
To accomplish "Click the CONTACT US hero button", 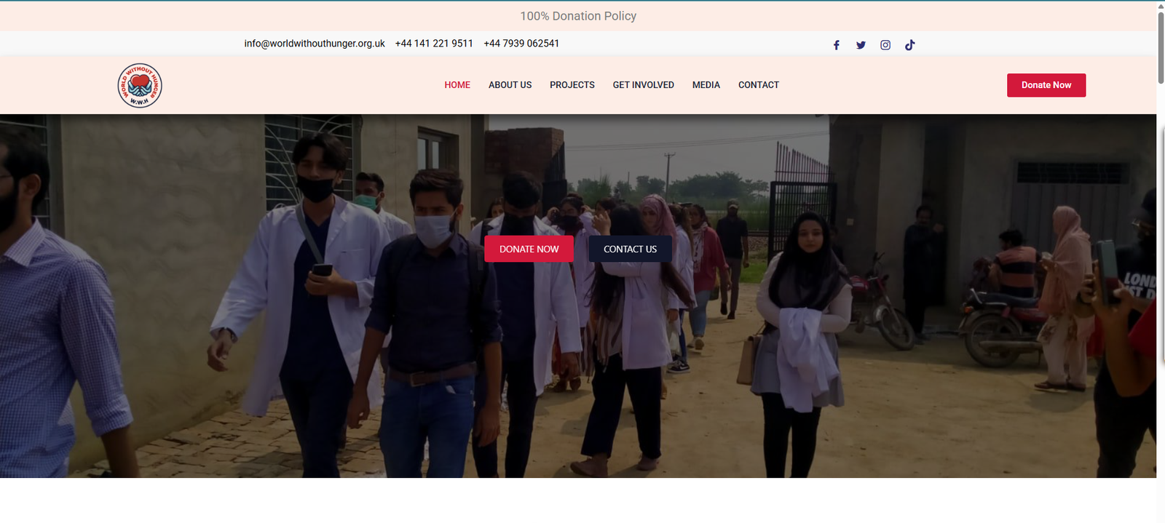I will [631, 249].
